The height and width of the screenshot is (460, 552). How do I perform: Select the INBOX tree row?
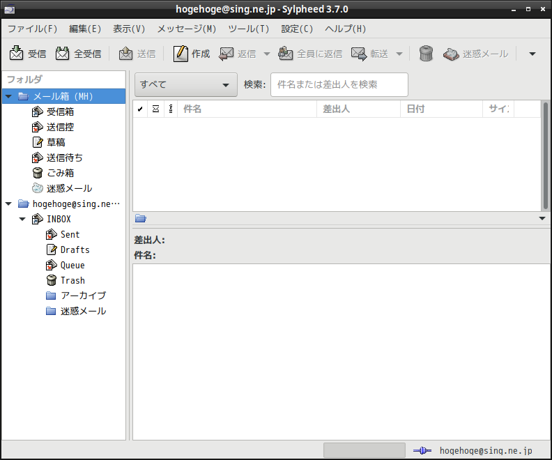(x=63, y=219)
